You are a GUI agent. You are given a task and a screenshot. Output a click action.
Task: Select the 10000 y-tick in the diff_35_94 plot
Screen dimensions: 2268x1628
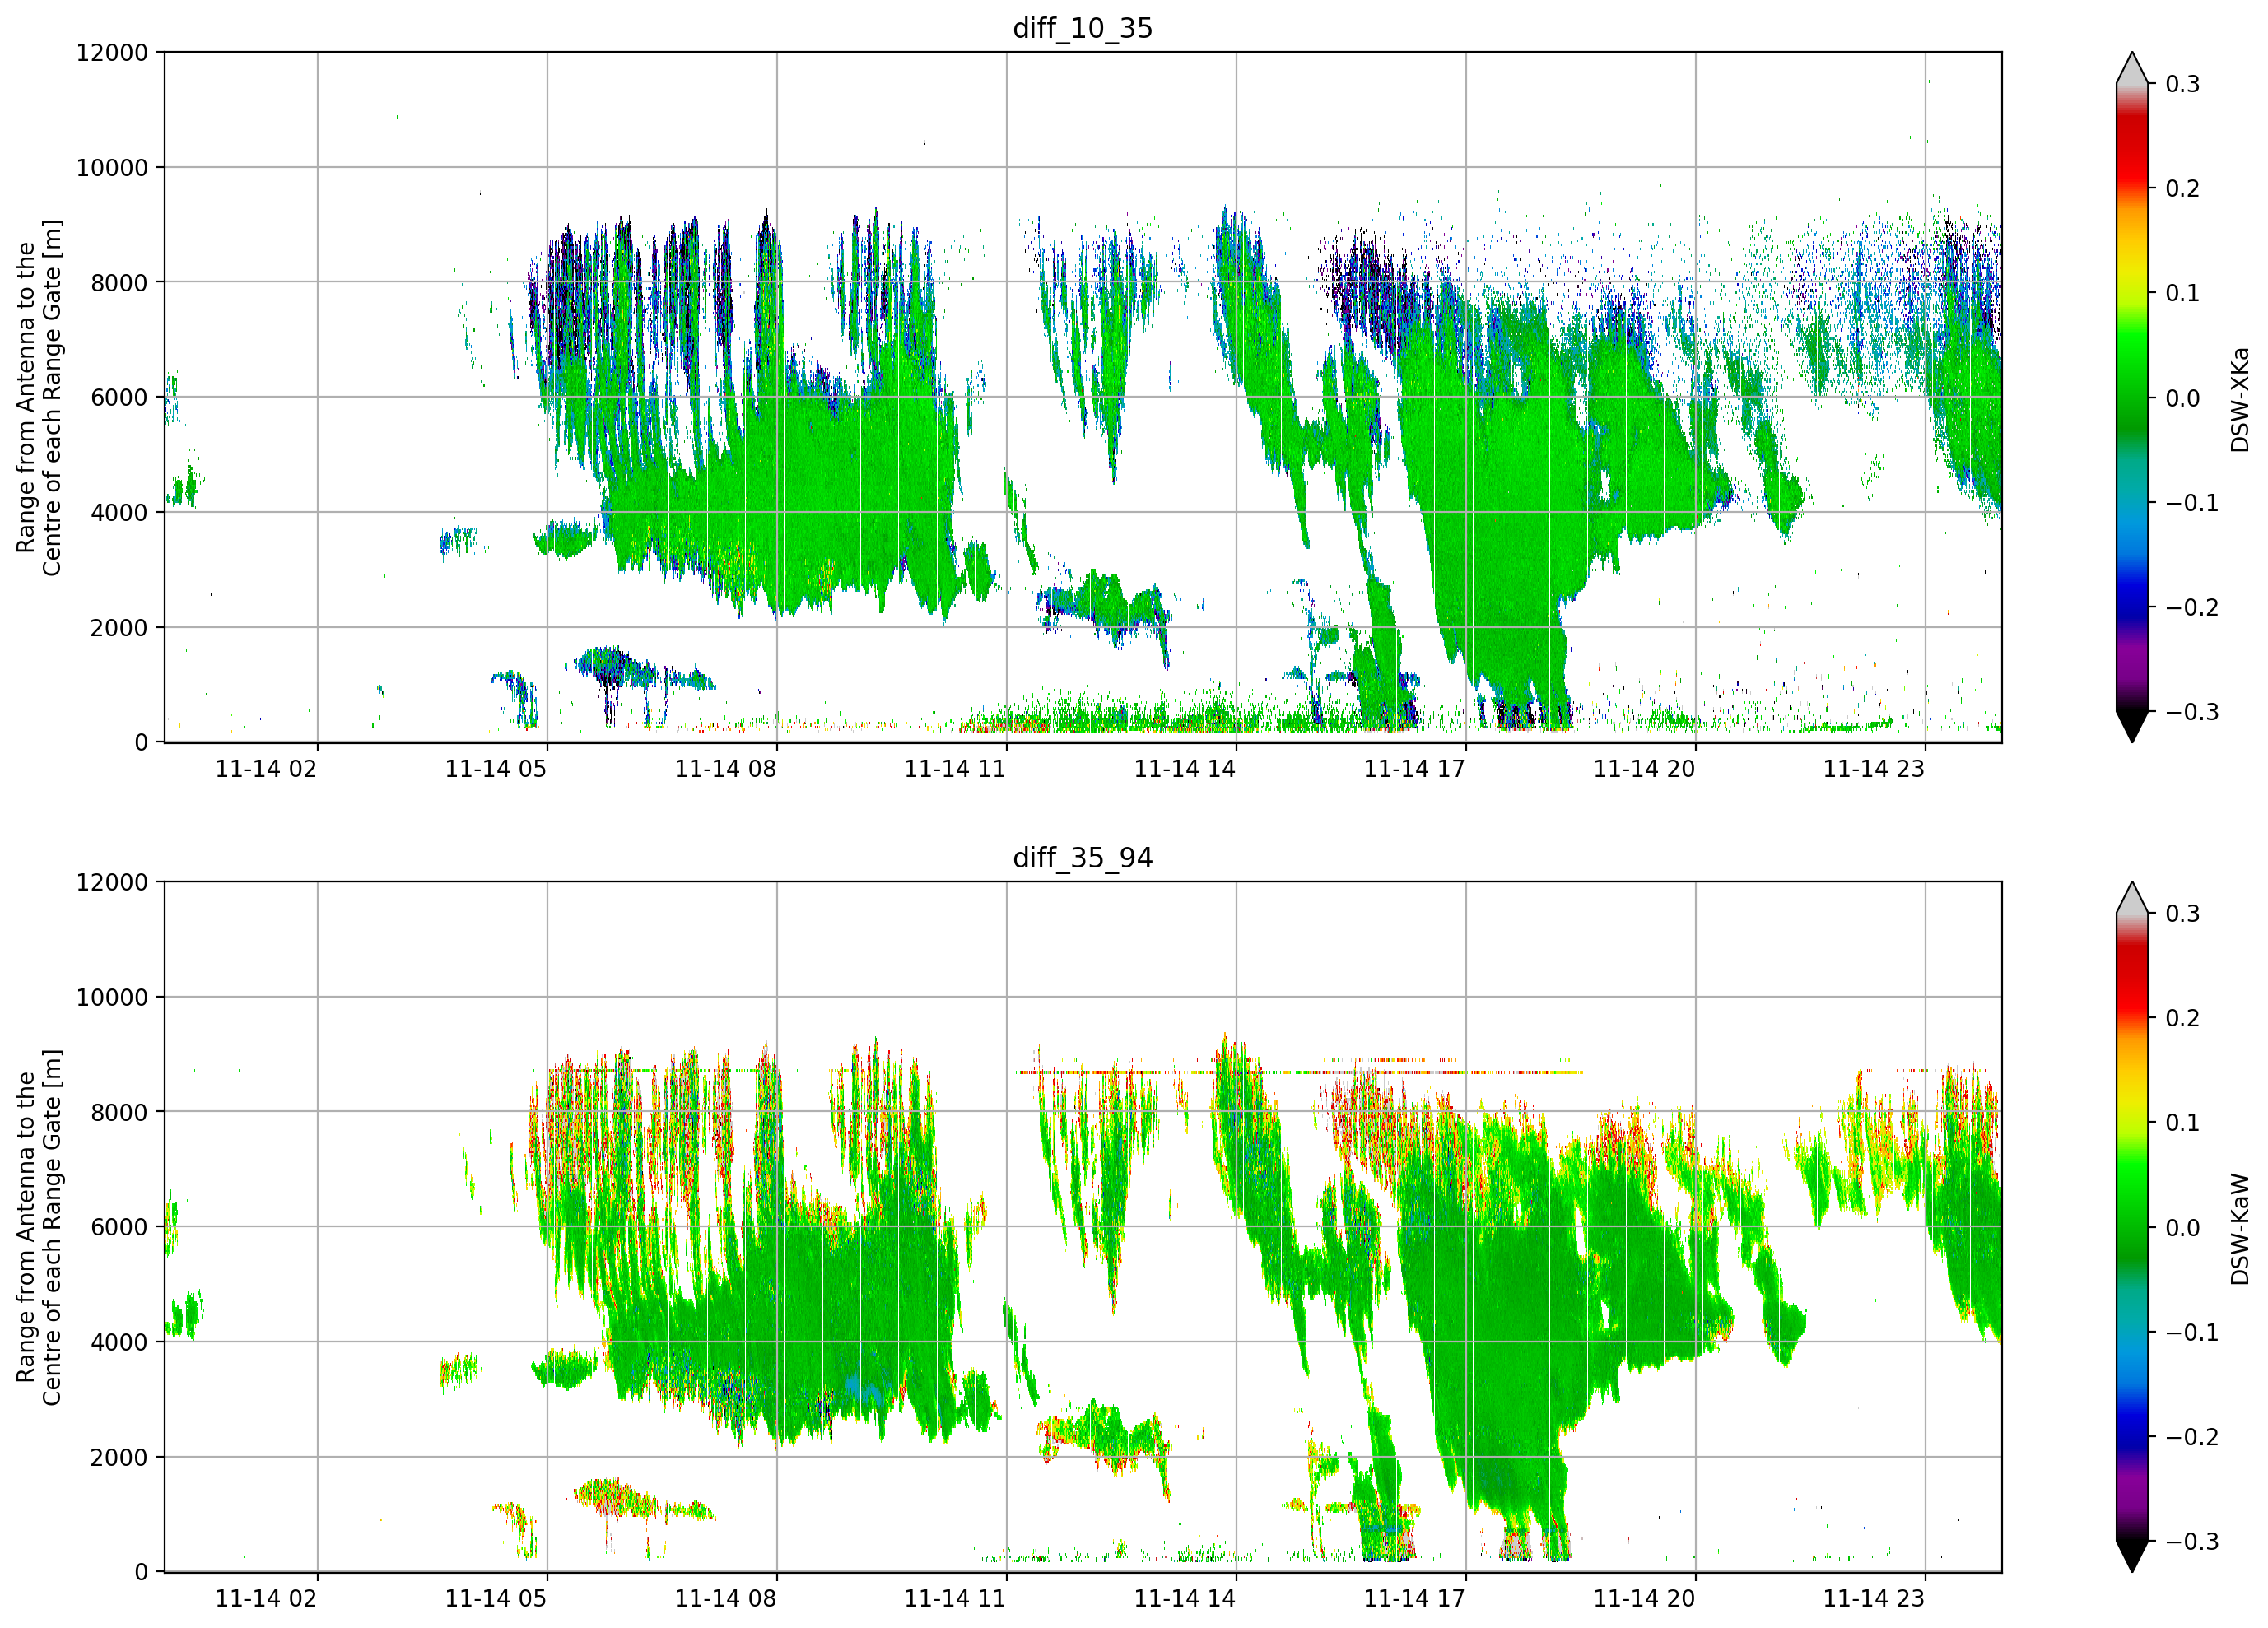[112, 998]
